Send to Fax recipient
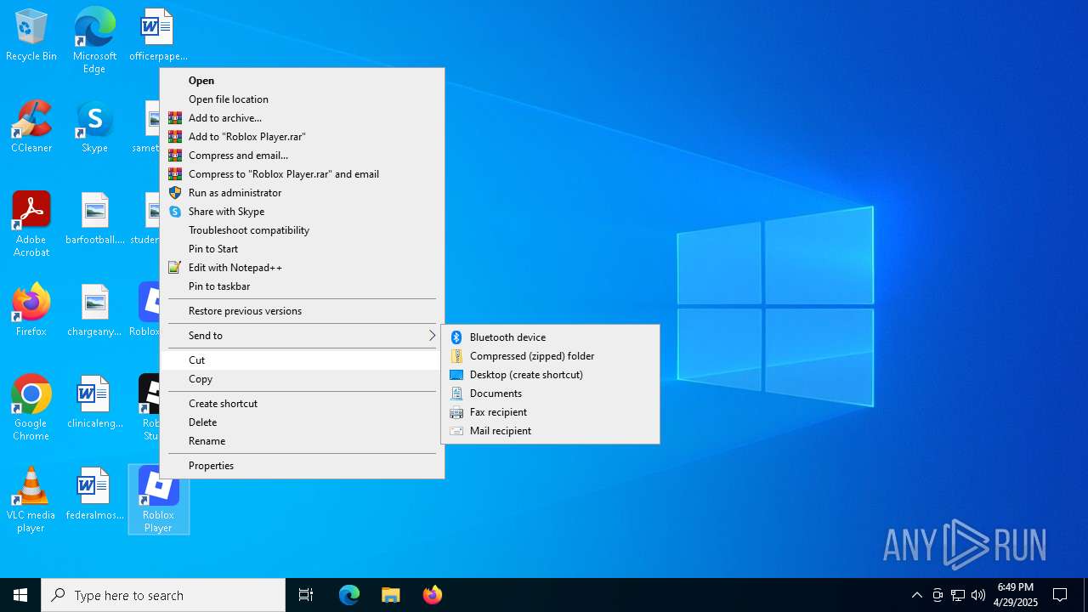 tap(550, 412)
